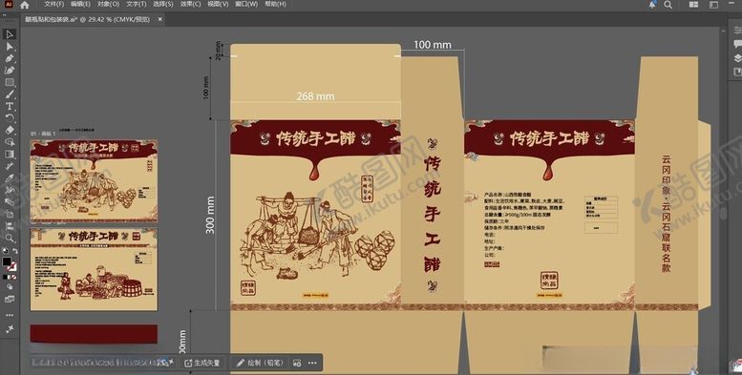Open the 窗口(W) menu
This screenshot has width=742, height=375.
tap(246, 4)
